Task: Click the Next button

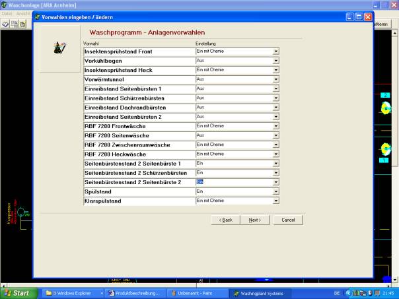Action: coord(250,220)
